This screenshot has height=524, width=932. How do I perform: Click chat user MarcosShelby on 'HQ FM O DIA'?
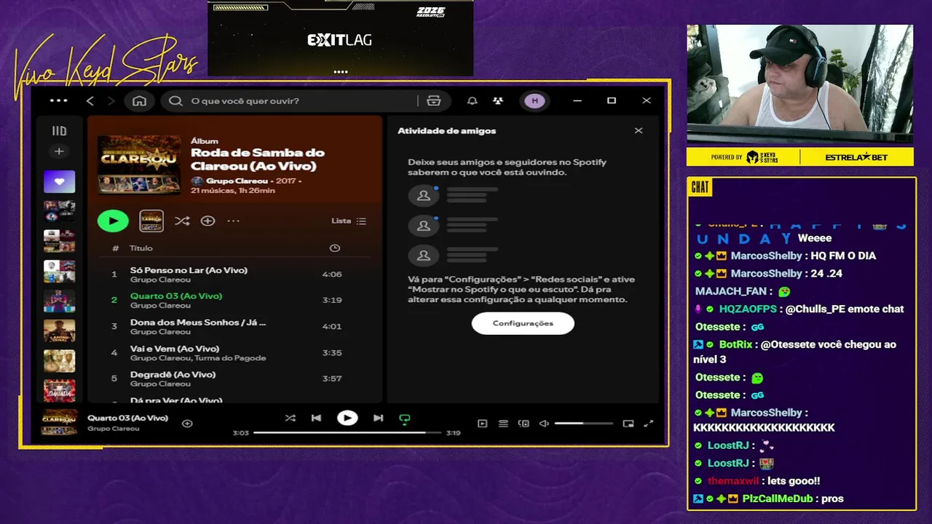(x=766, y=256)
